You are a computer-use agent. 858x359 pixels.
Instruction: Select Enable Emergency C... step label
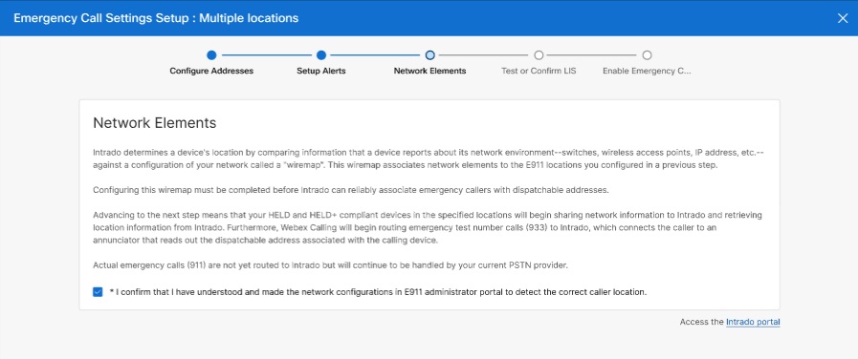pyautogui.click(x=647, y=71)
